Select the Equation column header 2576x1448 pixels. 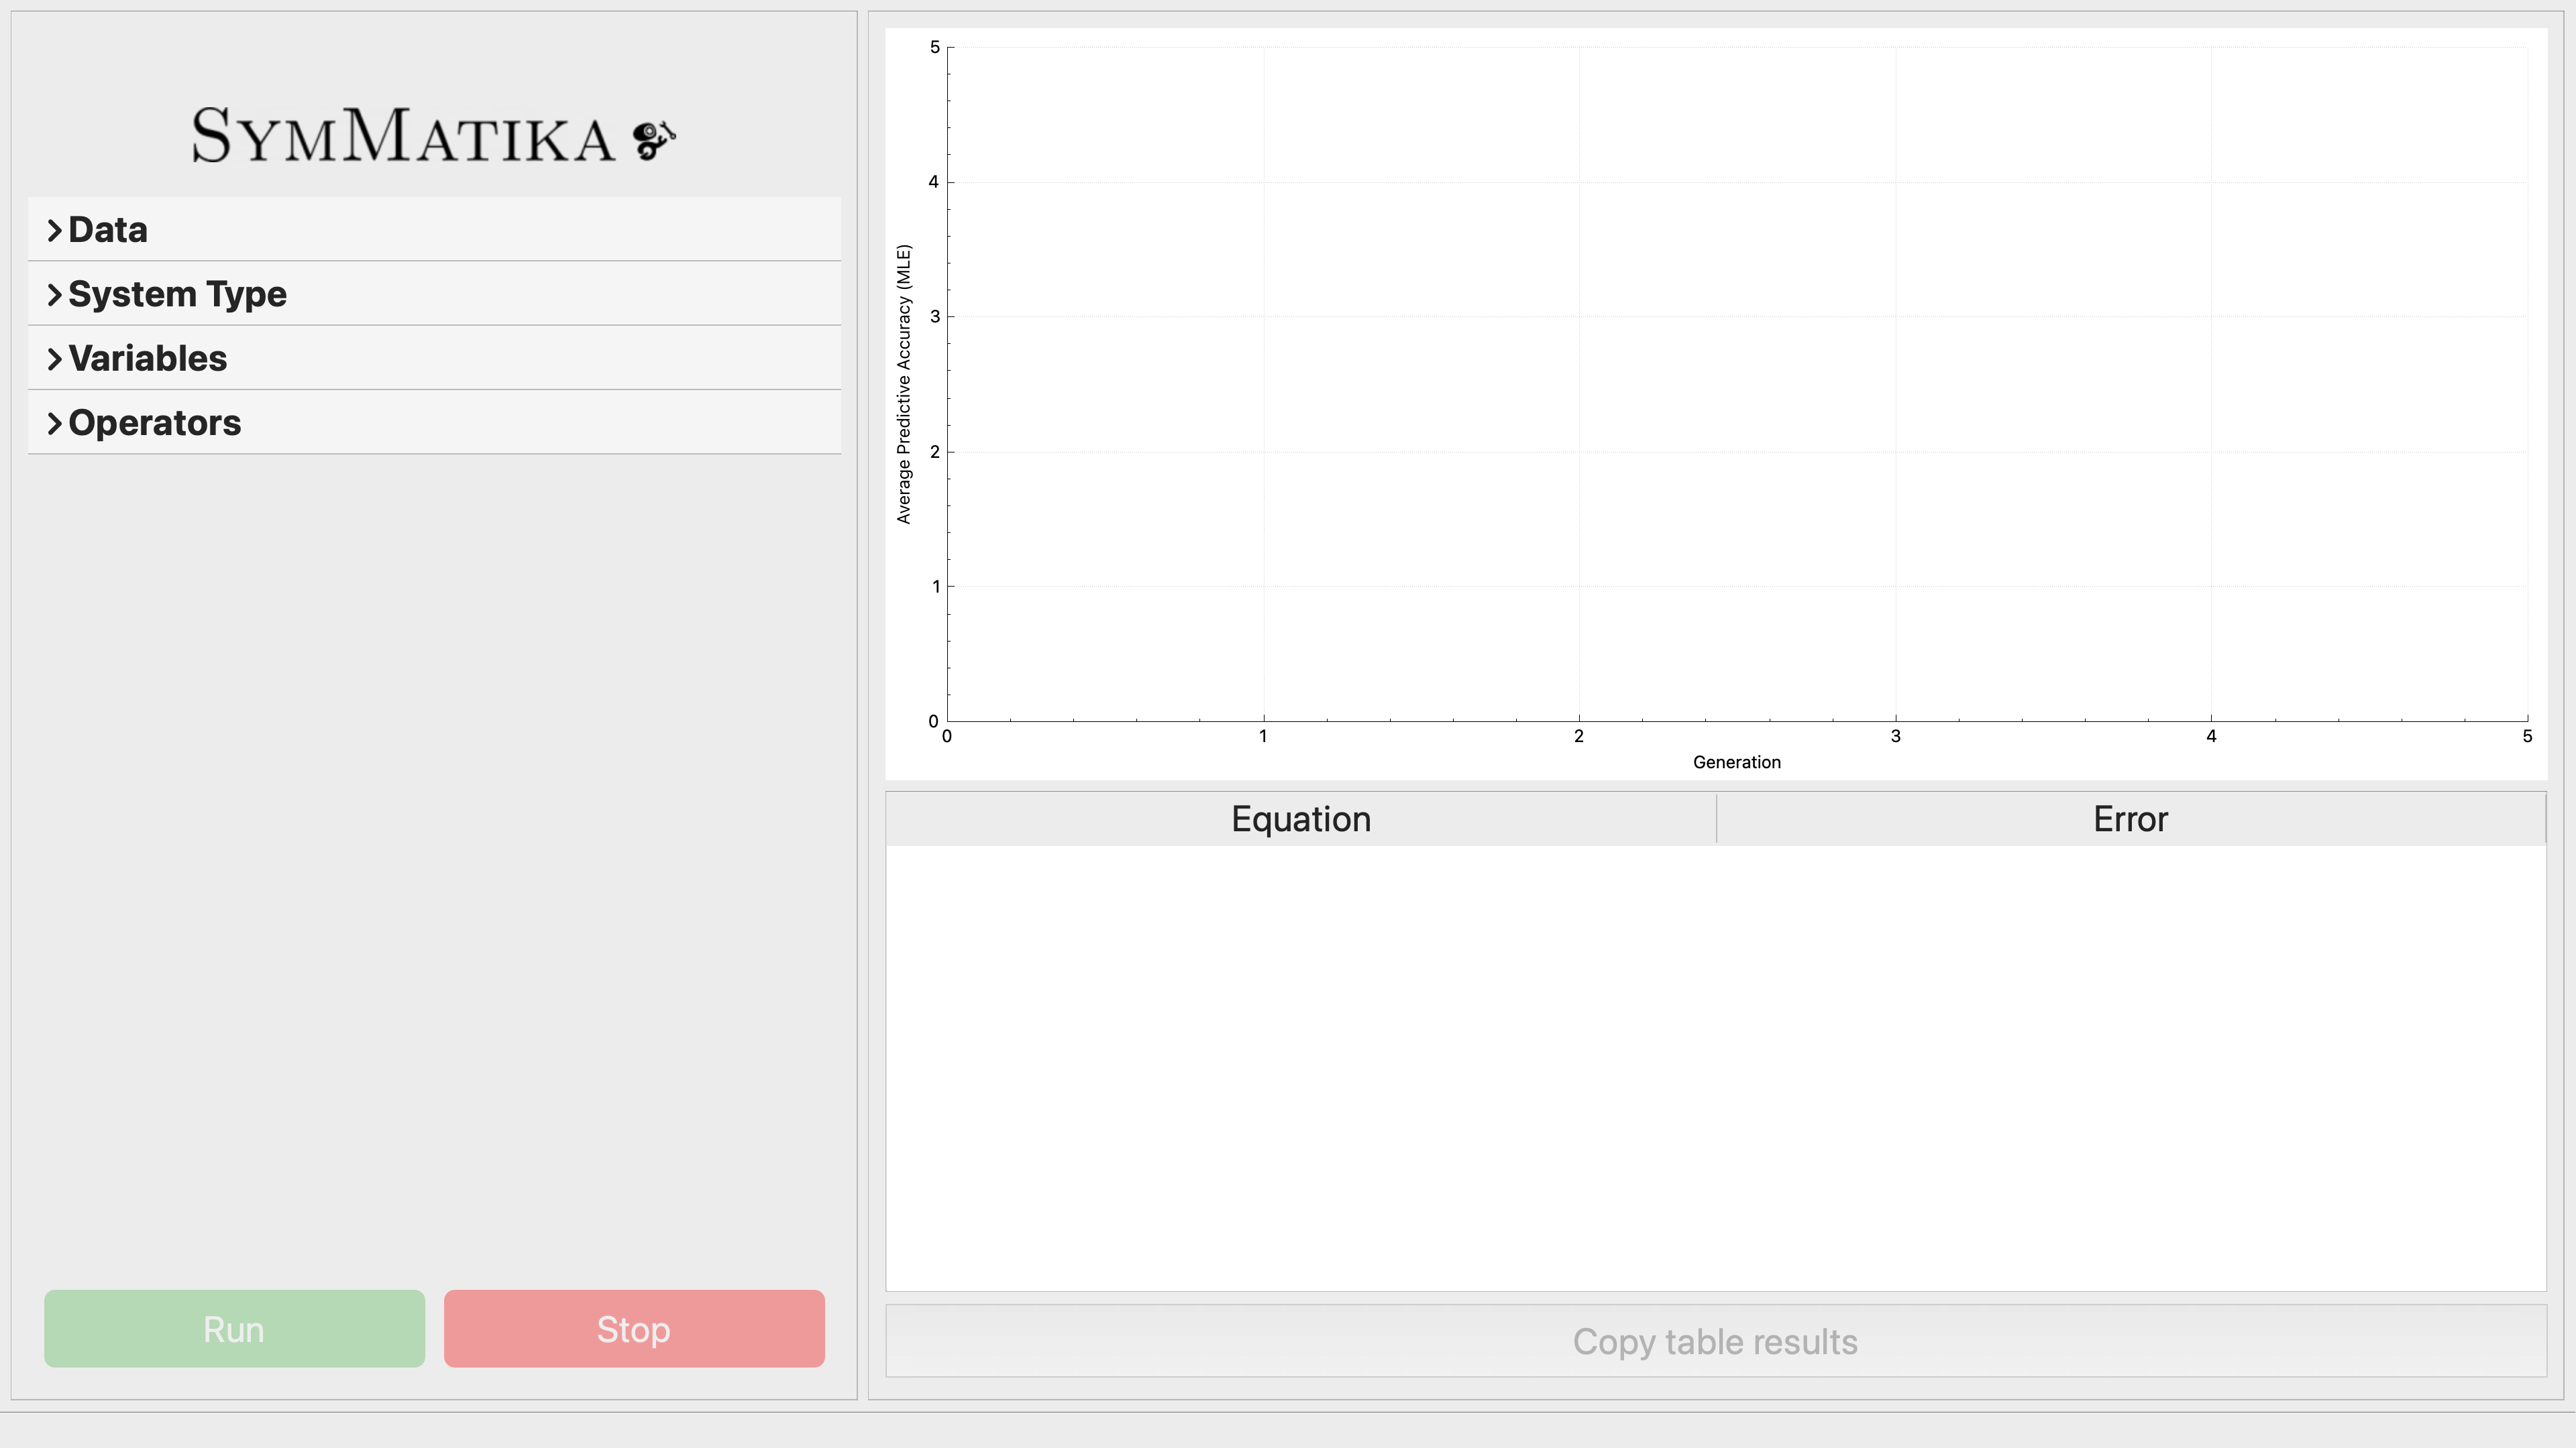(1300, 819)
